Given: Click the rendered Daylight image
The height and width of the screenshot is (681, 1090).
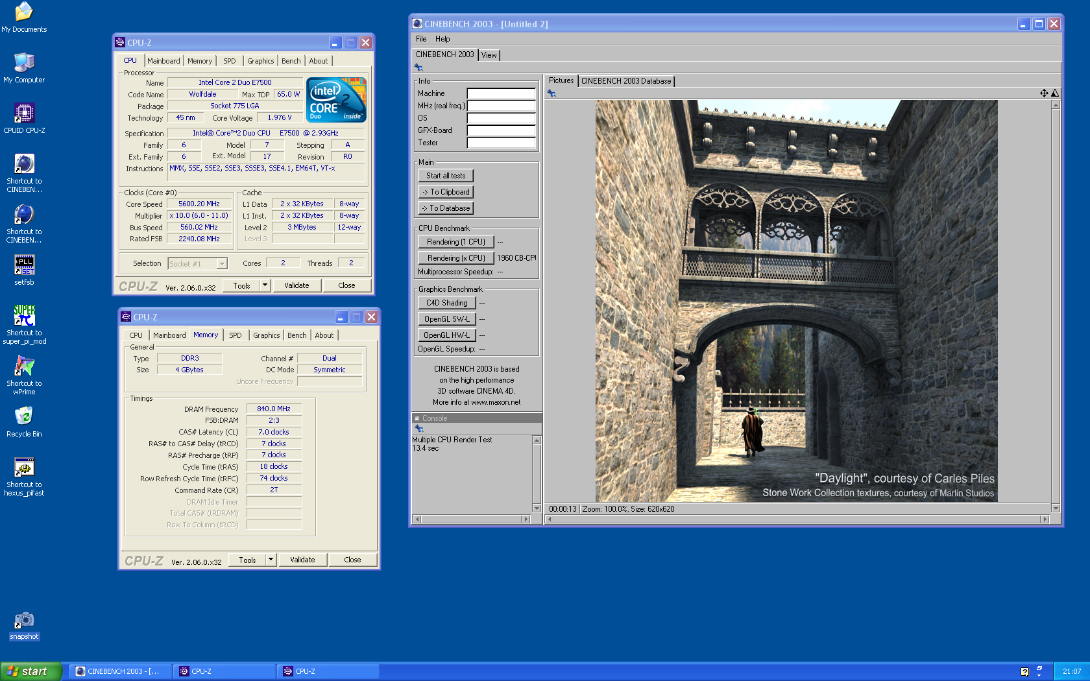Looking at the screenshot, I should 796,301.
